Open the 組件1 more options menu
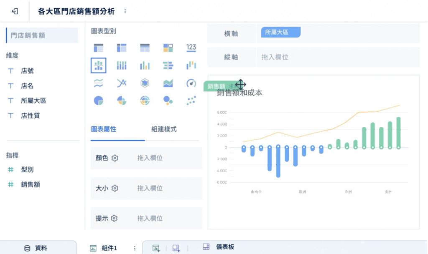 [135, 248]
